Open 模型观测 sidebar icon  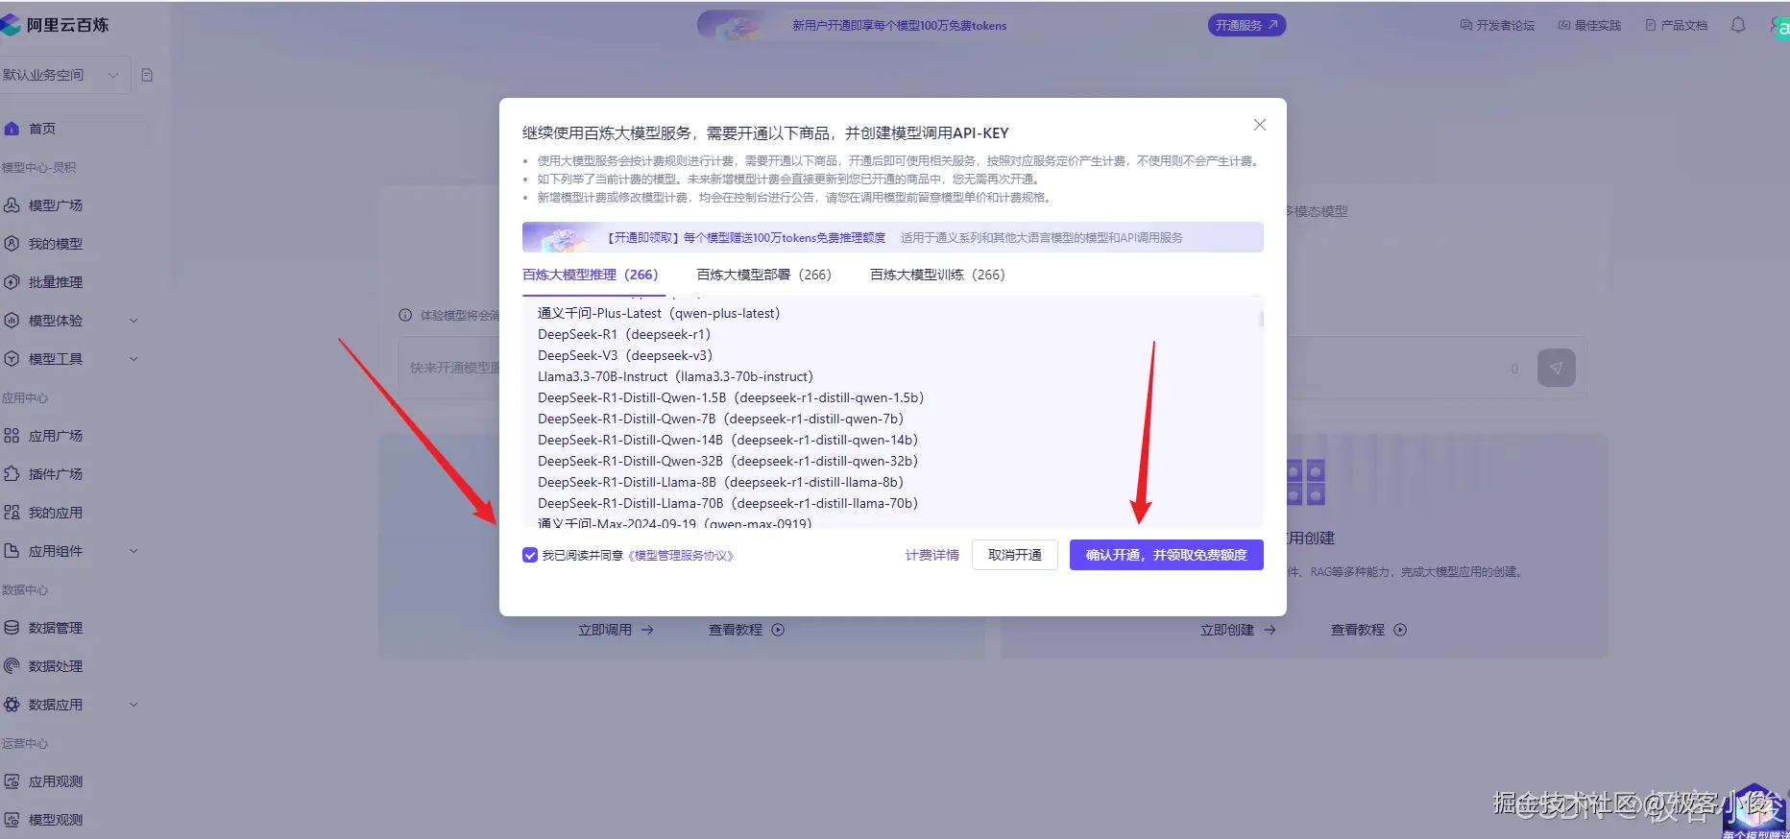12,820
